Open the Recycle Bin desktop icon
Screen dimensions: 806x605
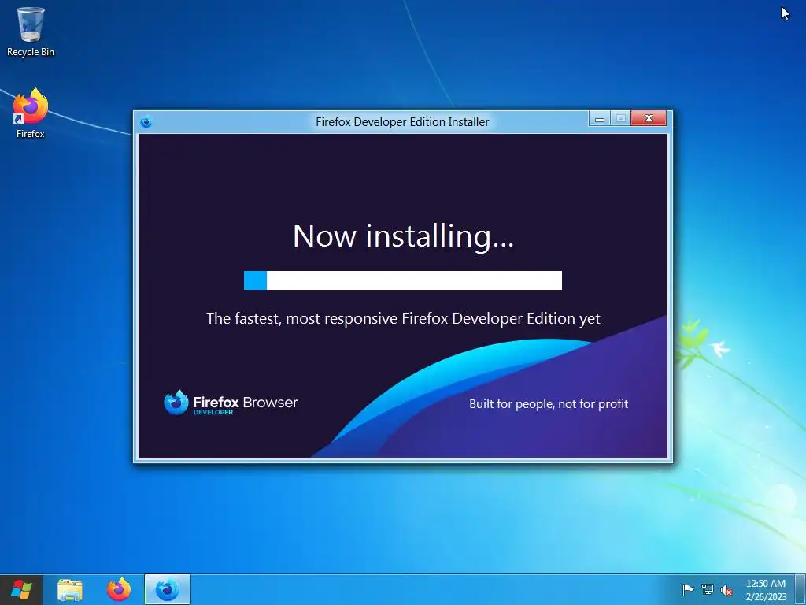(31, 32)
